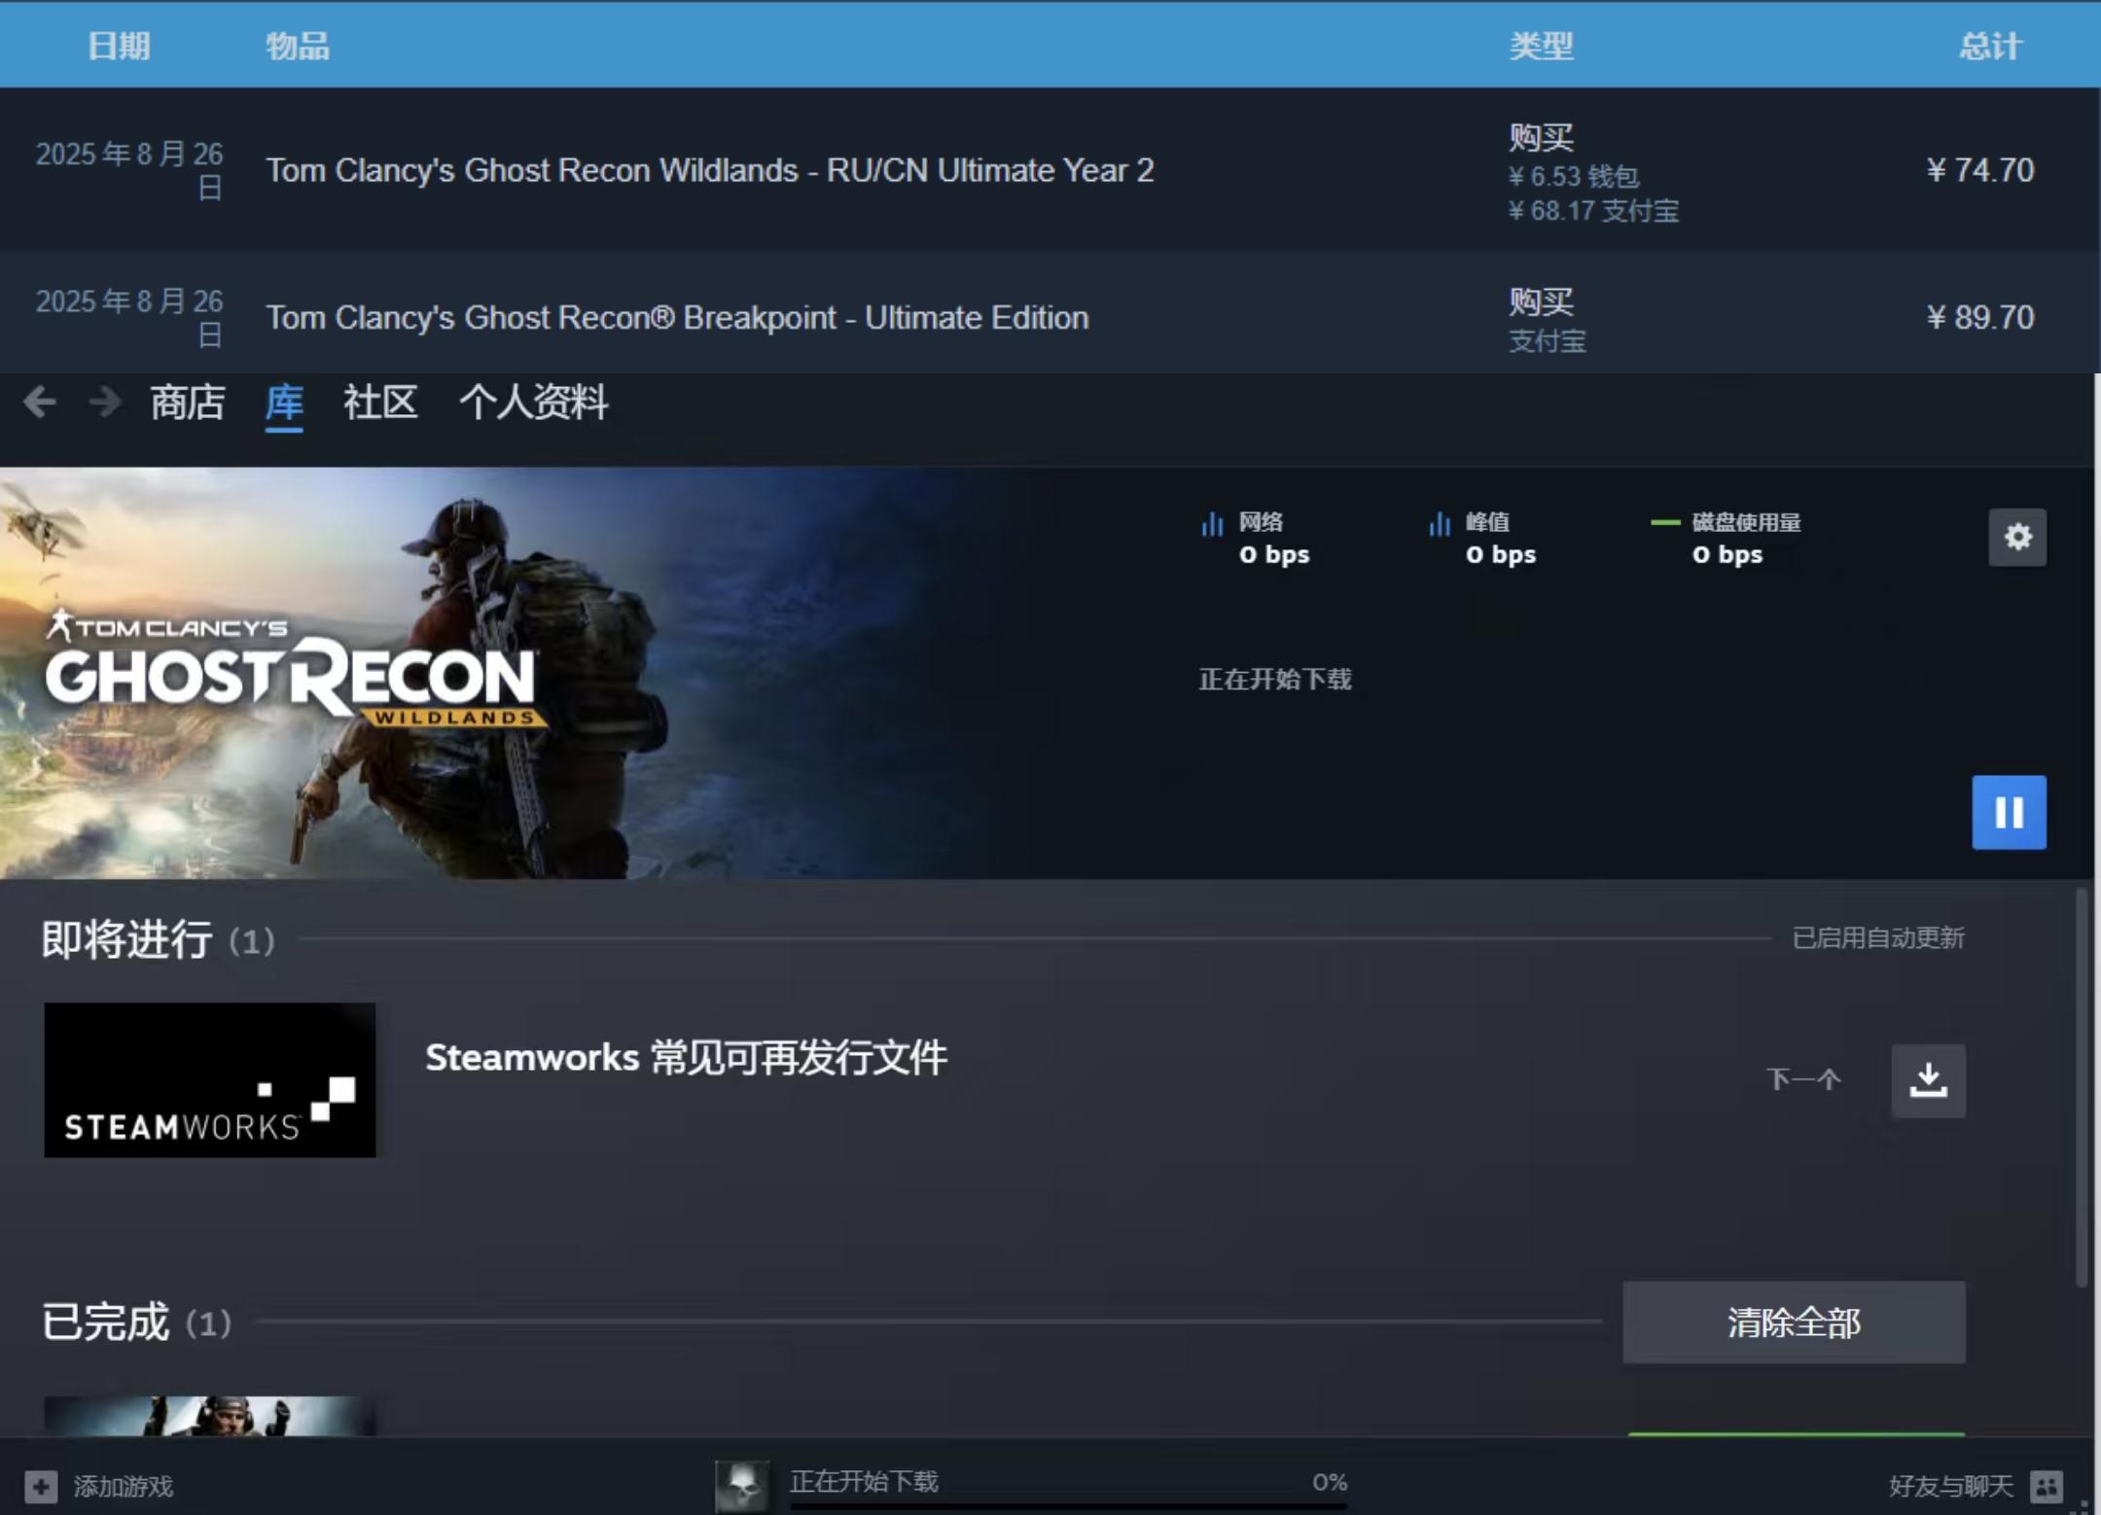The height and width of the screenshot is (1515, 2101).
Task: Click the 峰值 0 bps statistic
Action: [1482, 539]
